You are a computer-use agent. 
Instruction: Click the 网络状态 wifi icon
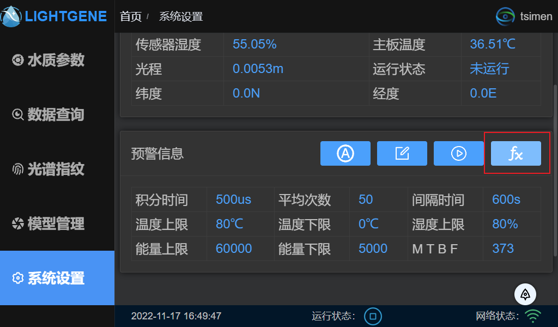click(533, 316)
